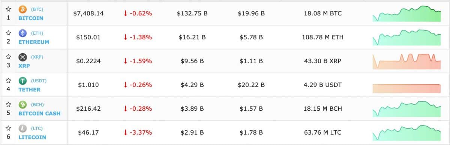
Task: Toggle the star next to Bitcoin Cash
Action: pyautogui.click(x=8, y=104)
